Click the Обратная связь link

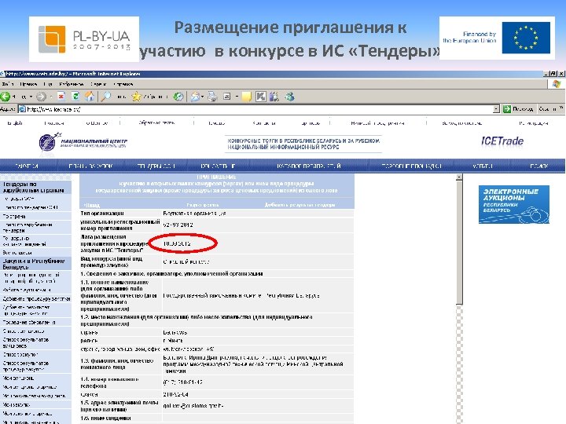156,122
